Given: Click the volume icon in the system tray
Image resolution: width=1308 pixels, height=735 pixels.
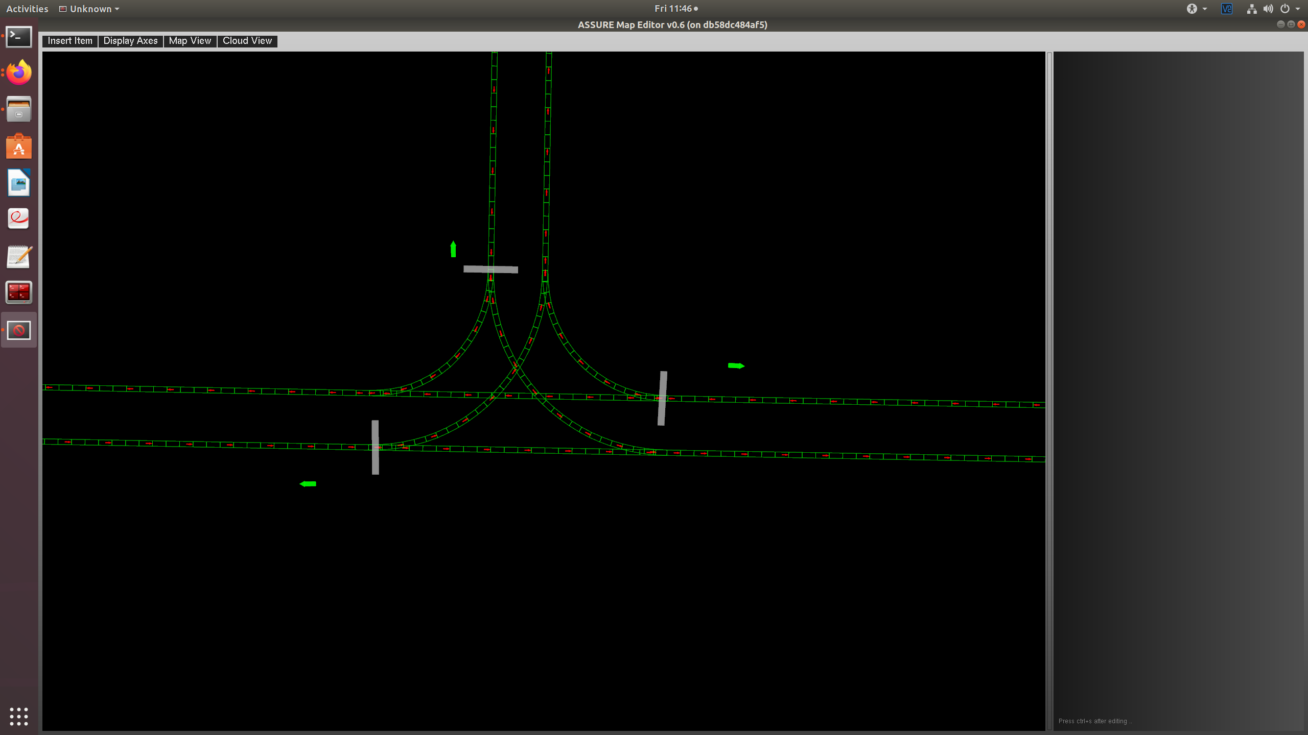Looking at the screenshot, I should tap(1268, 9).
